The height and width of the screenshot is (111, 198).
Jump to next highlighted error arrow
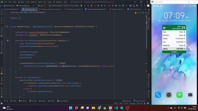tap(146, 13)
